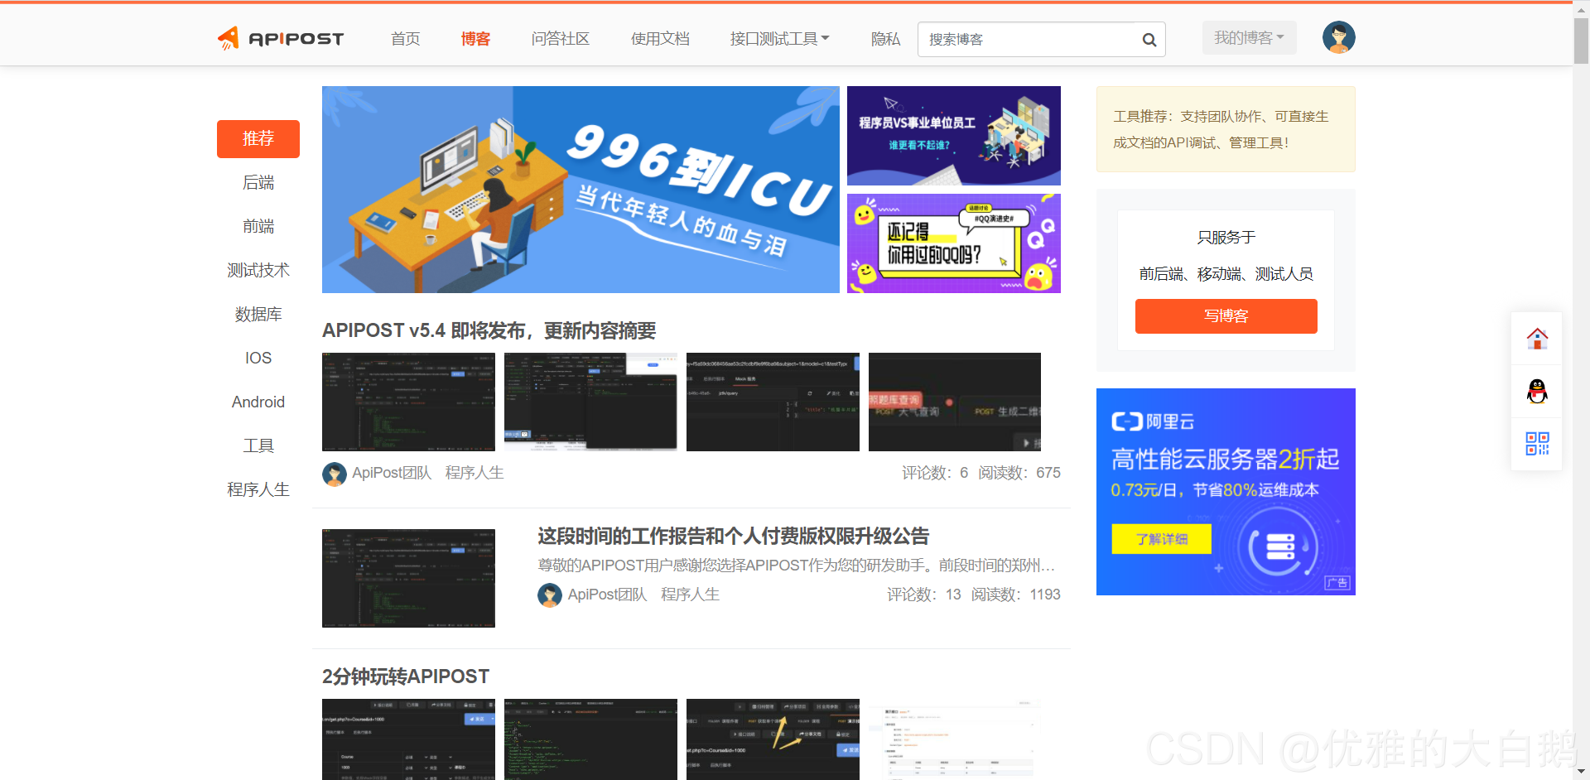Open the user avatar profile
The image size is (1590, 780).
1338,37
